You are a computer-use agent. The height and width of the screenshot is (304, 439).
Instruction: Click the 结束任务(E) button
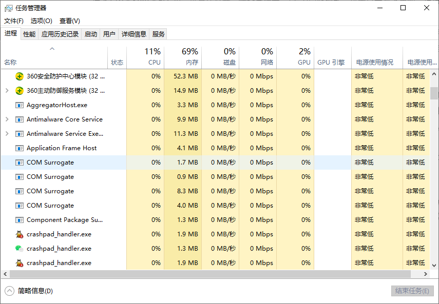click(412, 291)
